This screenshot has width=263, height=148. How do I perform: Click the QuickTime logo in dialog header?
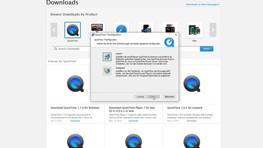tap(169, 42)
